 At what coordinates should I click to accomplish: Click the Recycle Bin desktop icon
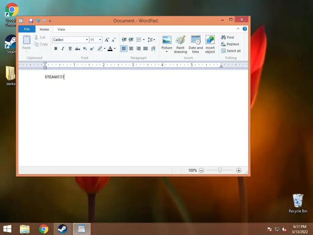[x=298, y=203]
